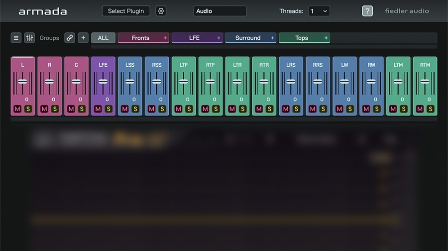Mute the RTM channel
This screenshot has height=251, width=448.
click(420, 109)
